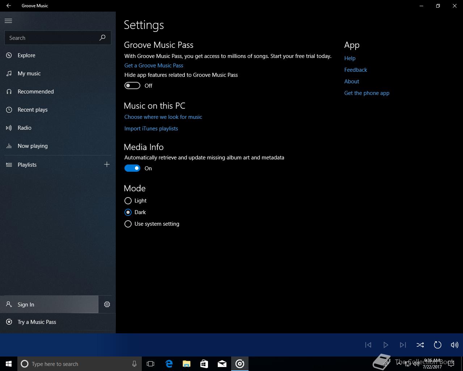Click Sign In in the sidebar
This screenshot has width=463, height=371.
coord(49,304)
